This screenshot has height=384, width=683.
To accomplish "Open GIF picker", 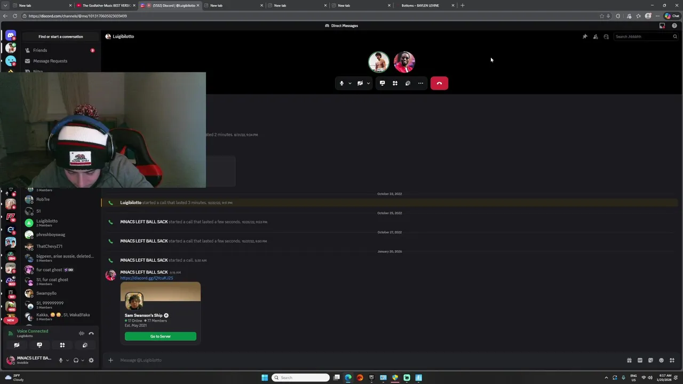I will 640,360.
